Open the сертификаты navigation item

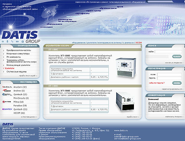83,13
